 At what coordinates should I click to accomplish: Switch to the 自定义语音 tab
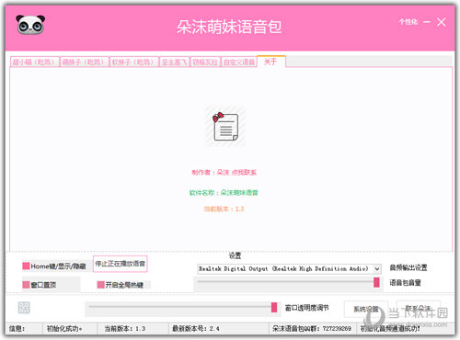coord(239,62)
